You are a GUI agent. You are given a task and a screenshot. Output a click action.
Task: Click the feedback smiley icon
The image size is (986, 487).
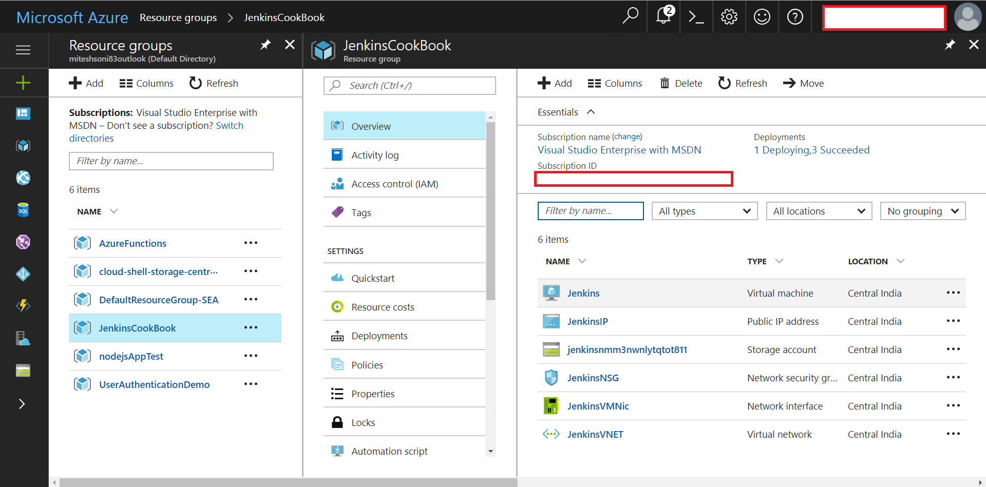[762, 17]
